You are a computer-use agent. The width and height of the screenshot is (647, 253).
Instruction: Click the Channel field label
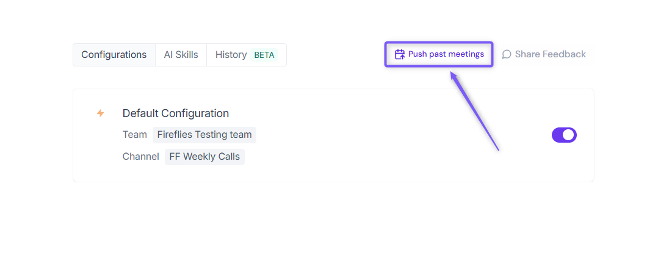click(141, 157)
